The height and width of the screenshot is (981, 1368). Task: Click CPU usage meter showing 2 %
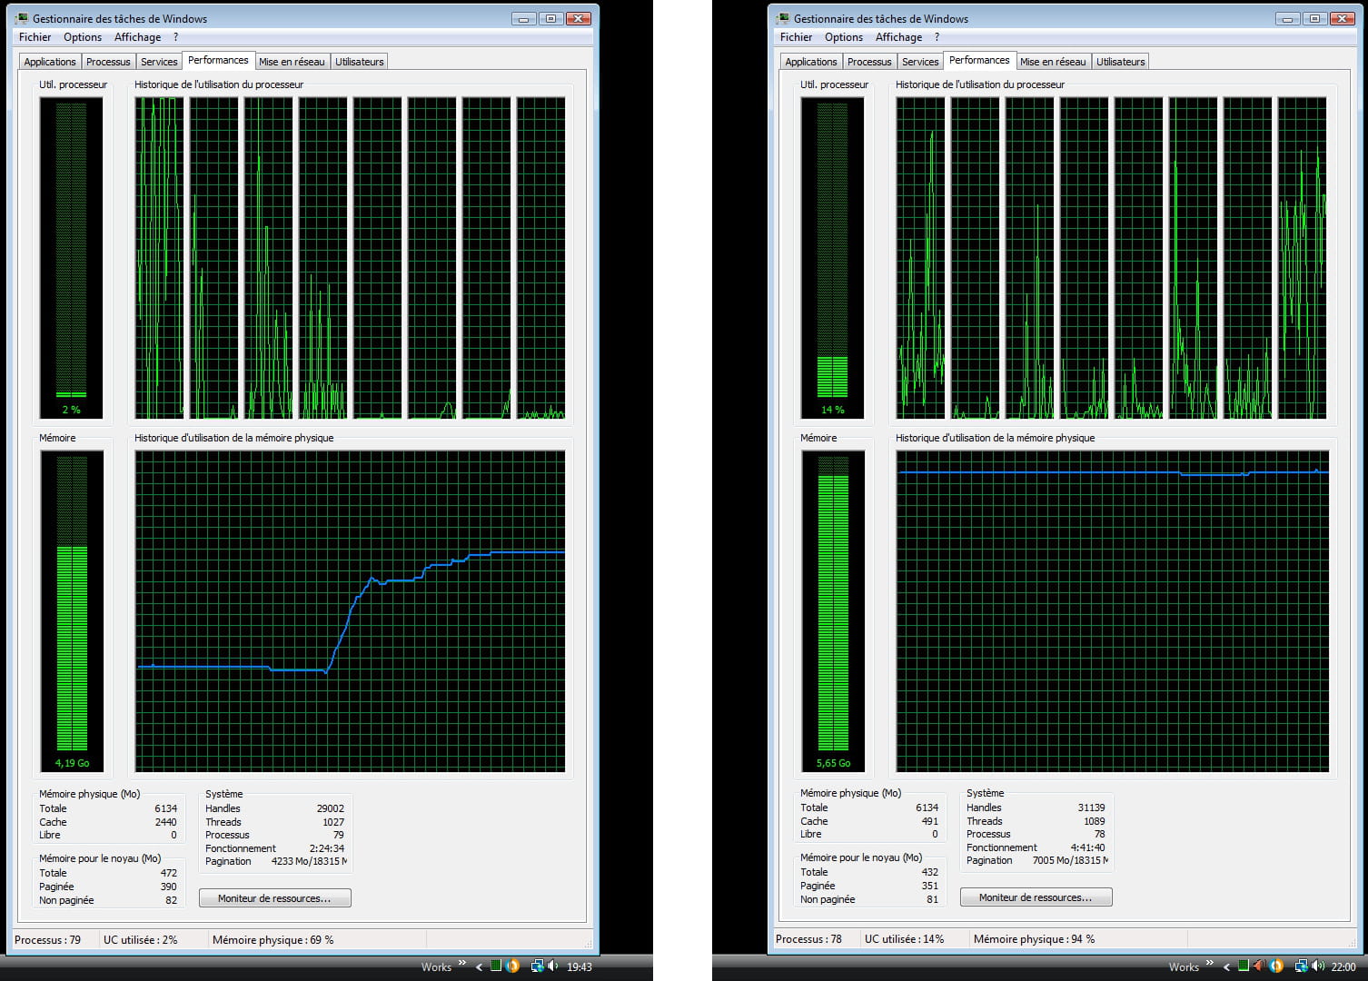pos(72,258)
